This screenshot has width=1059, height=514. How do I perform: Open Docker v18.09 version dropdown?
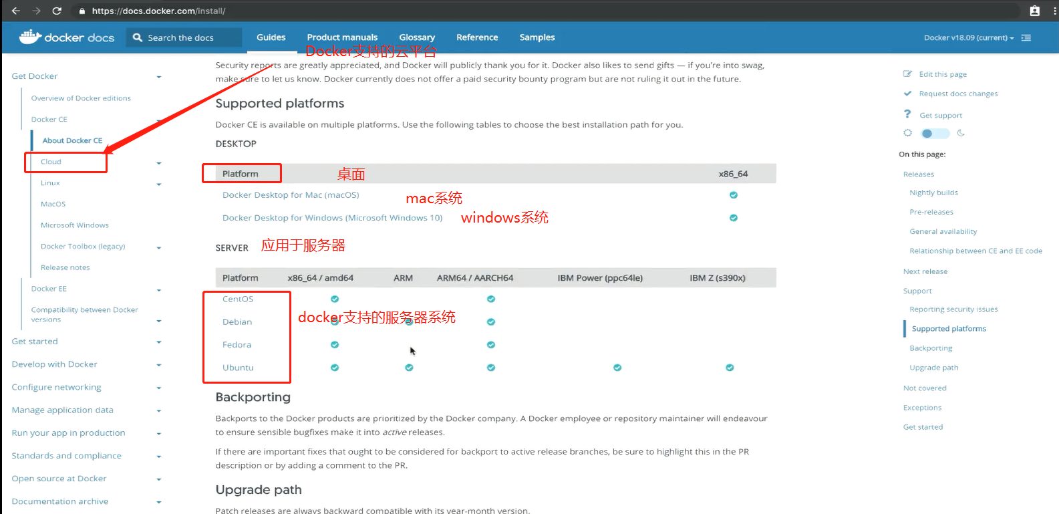tap(969, 37)
